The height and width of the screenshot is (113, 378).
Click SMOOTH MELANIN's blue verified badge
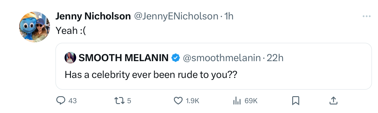point(176,58)
